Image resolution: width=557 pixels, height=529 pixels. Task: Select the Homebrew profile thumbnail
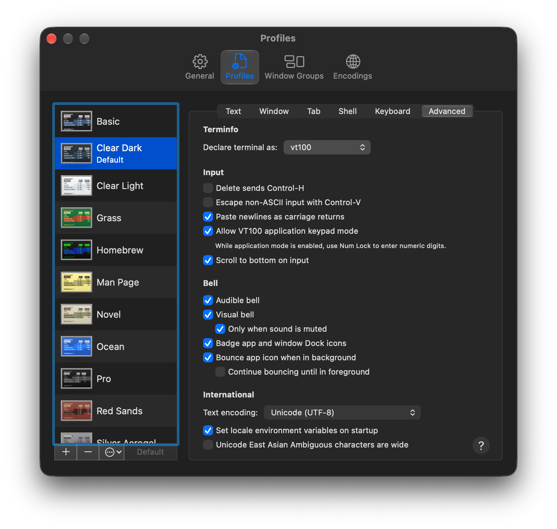pos(76,250)
